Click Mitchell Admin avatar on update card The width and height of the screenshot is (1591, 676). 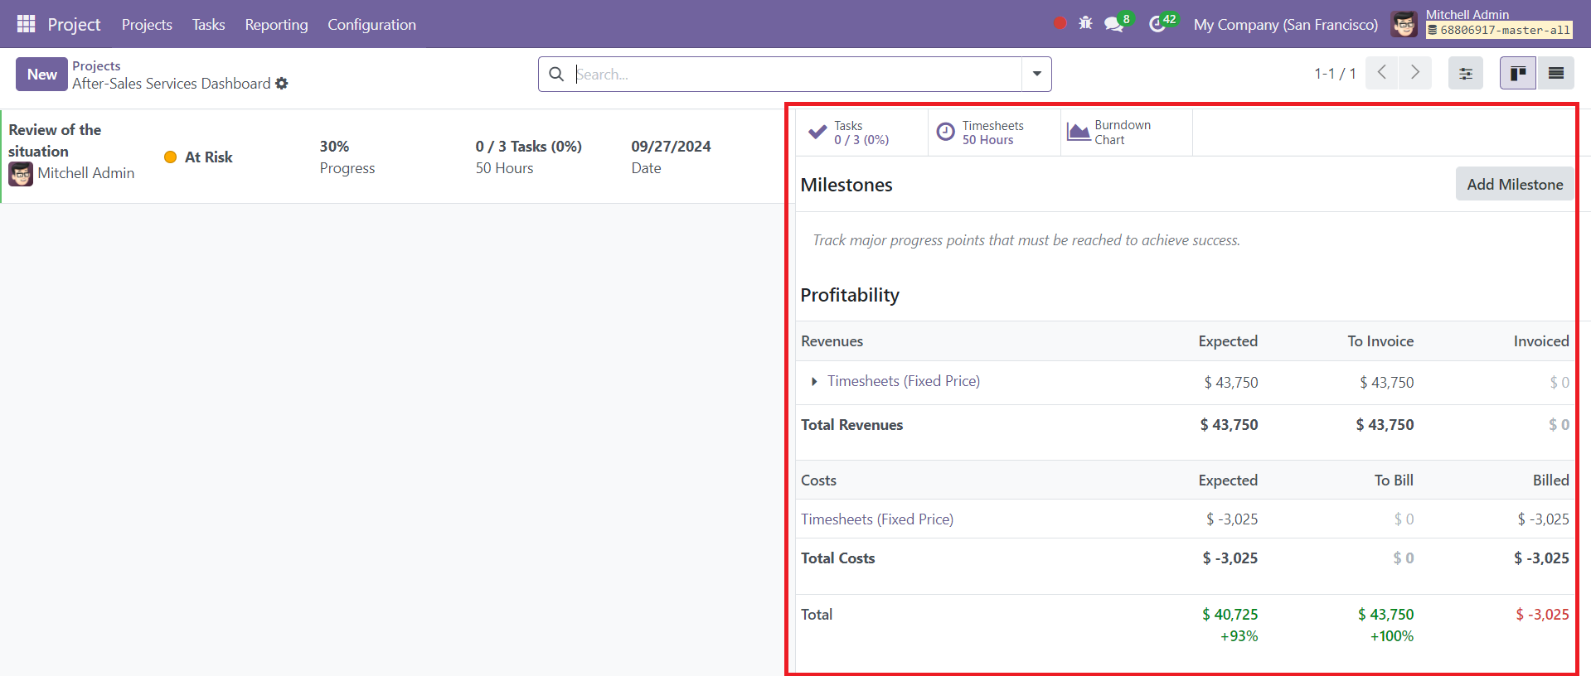point(21,174)
